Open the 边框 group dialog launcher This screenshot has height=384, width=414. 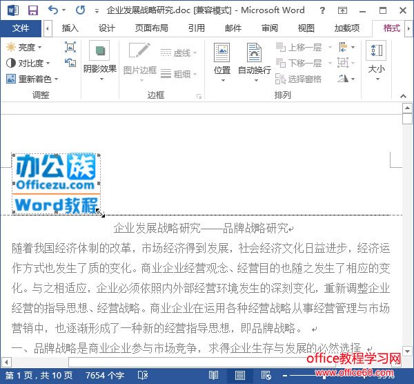pos(199,97)
